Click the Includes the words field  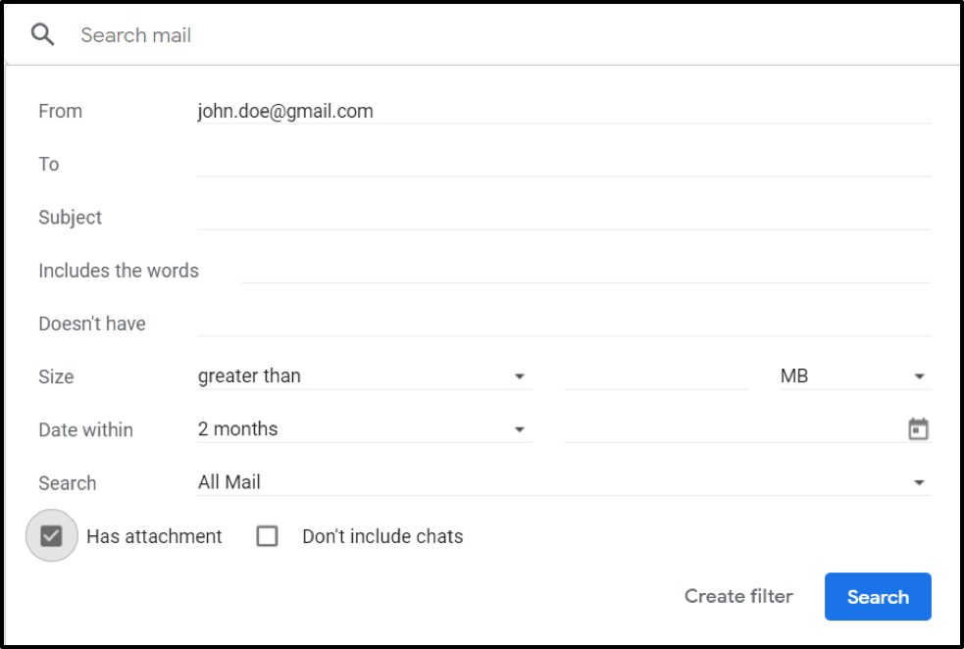[584, 271]
